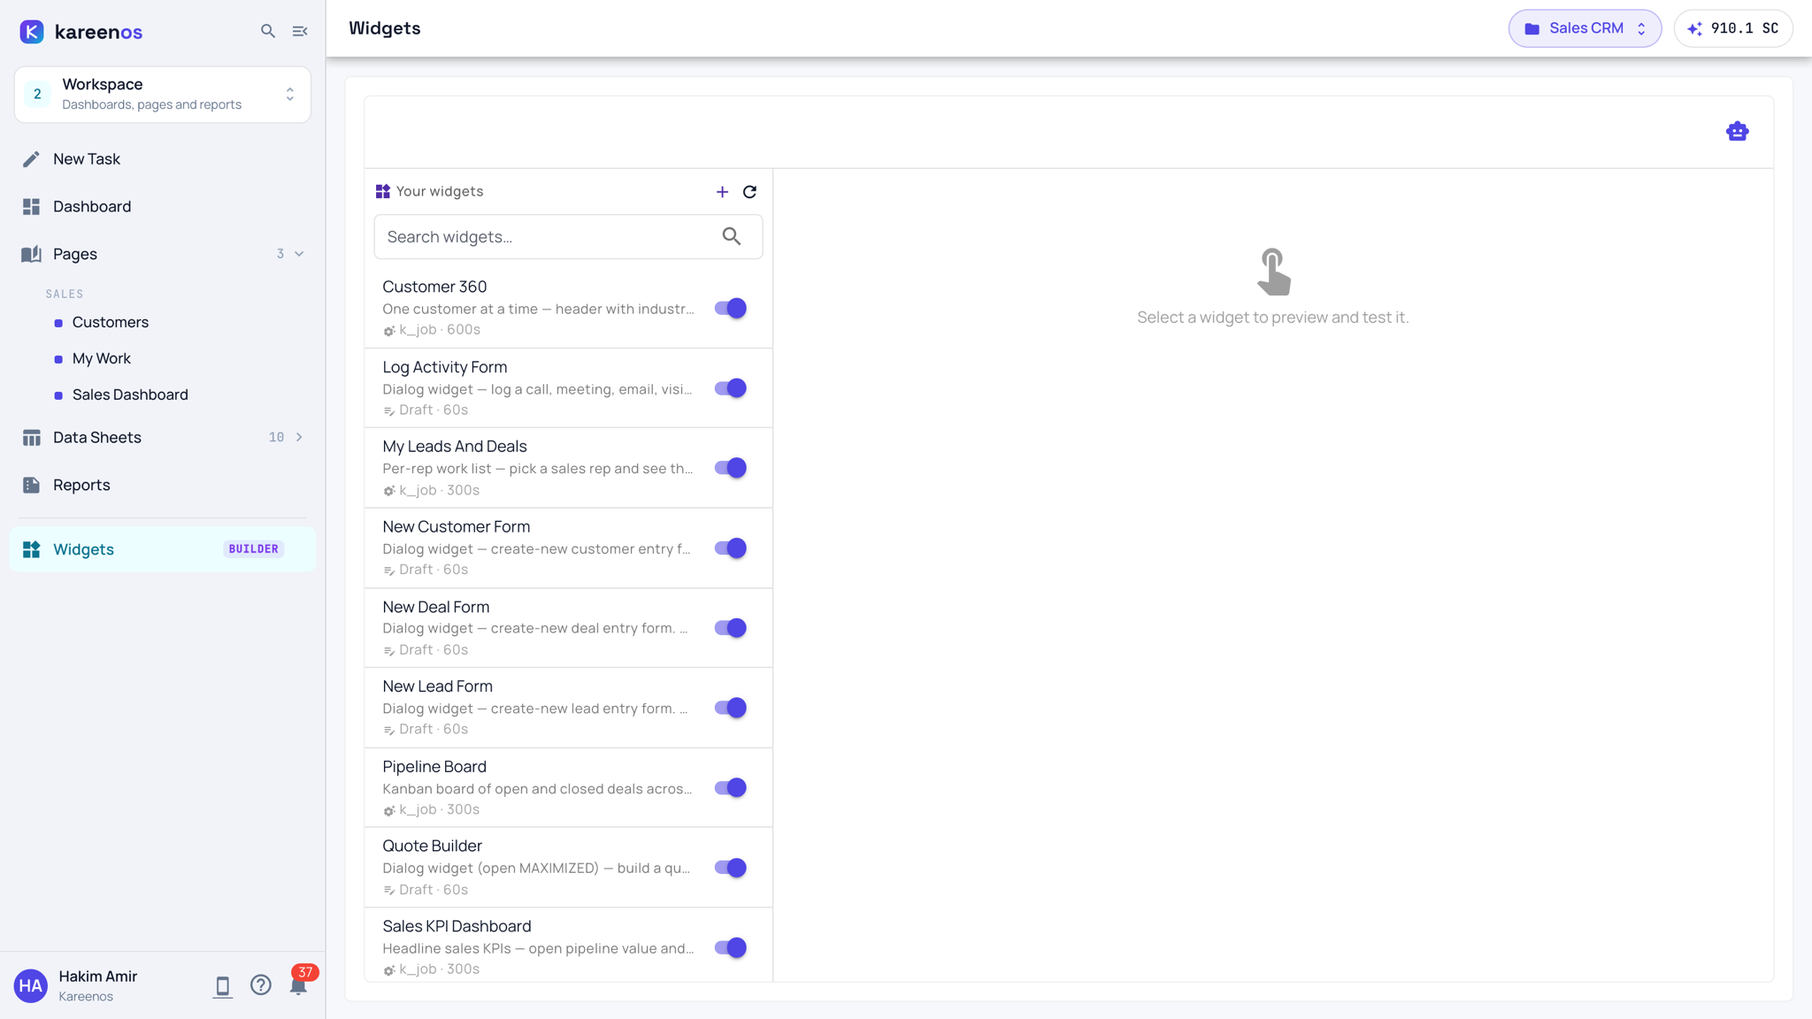Toggle the New Lead Form switch
This screenshot has width=1812, height=1019.
(x=730, y=708)
